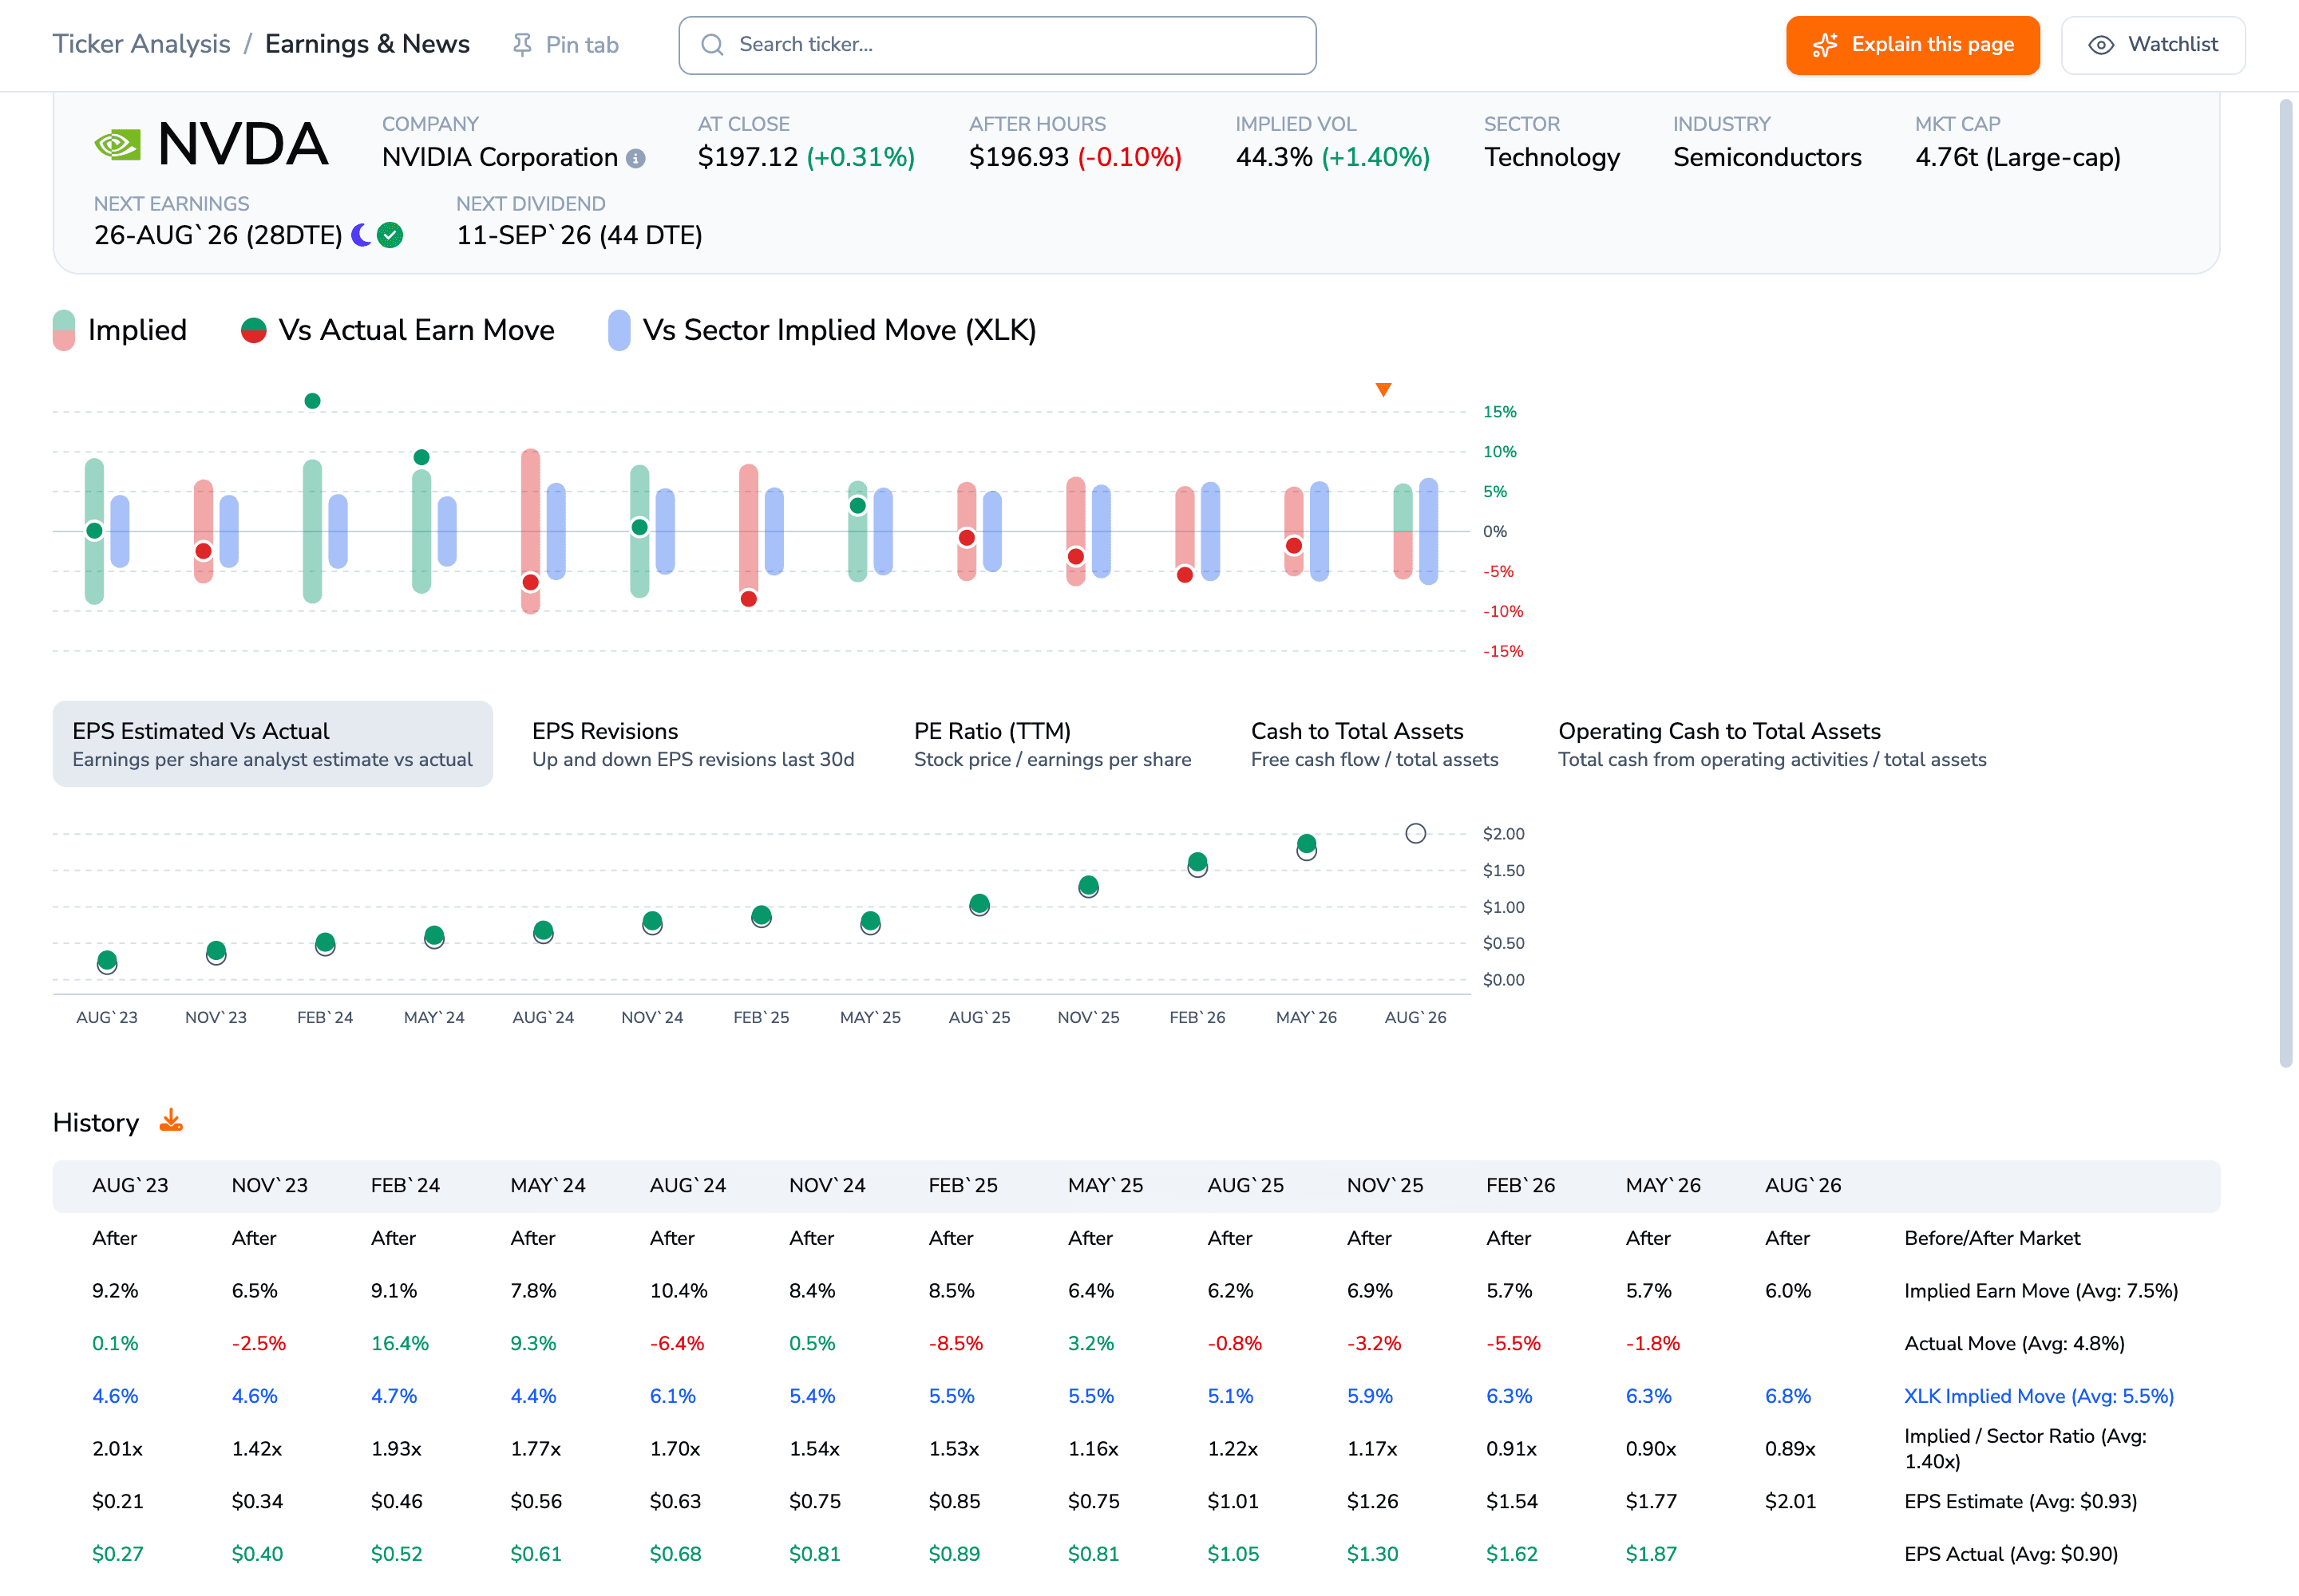Click the NVIDIA logo icon
2299x1596 pixels.
[117, 145]
